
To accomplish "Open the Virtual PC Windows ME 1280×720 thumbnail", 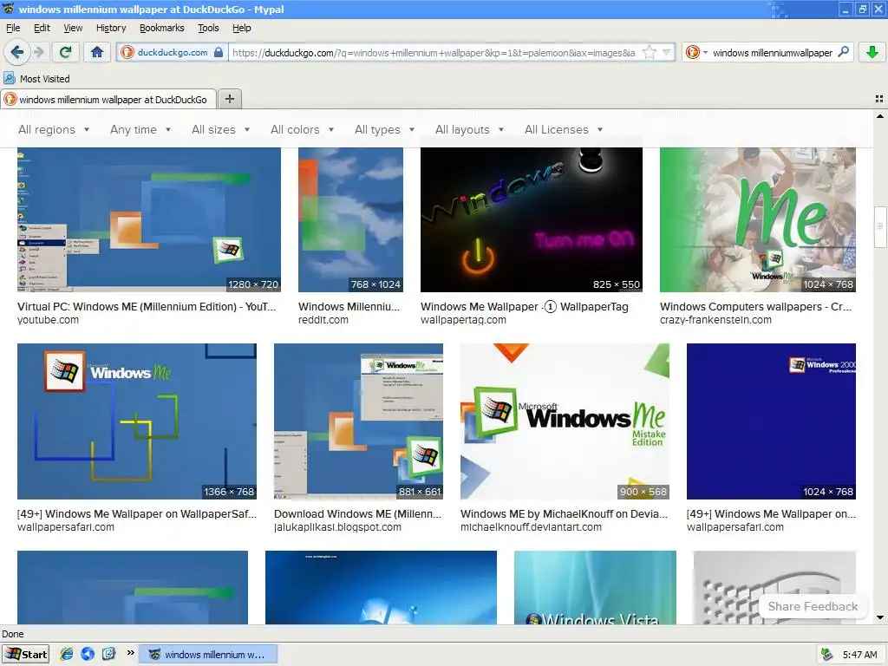I will coord(149,219).
